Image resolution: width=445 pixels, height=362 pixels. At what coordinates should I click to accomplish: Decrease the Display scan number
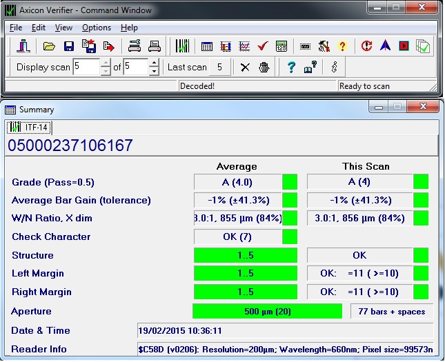point(106,71)
